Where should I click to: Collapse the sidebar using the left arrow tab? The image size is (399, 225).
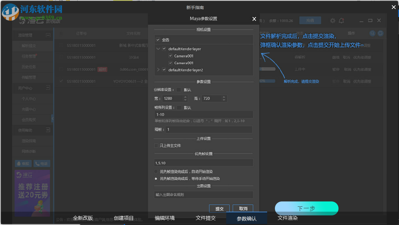(53, 118)
